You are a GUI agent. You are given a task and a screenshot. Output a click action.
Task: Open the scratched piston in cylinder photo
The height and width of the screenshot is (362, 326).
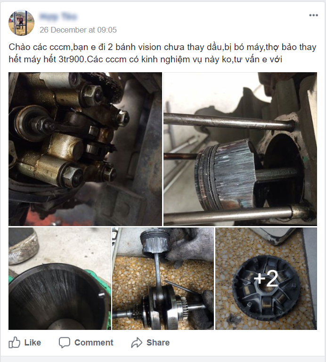click(240, 149)
